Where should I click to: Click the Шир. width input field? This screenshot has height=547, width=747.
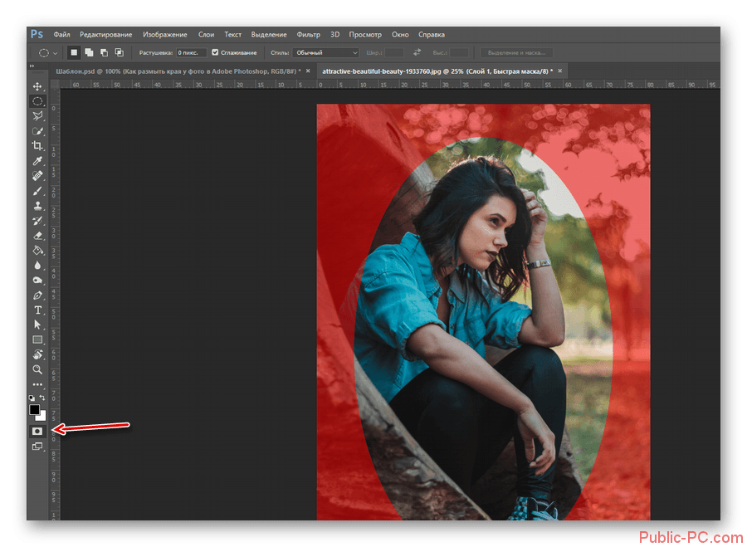tap(394, 52)
